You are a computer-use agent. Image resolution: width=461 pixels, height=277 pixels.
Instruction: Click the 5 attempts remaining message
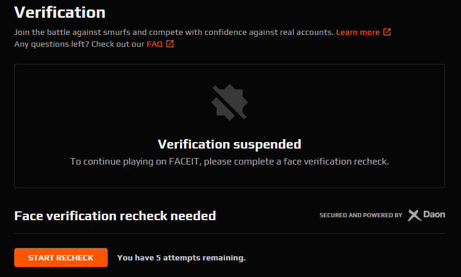pos(181,257)
